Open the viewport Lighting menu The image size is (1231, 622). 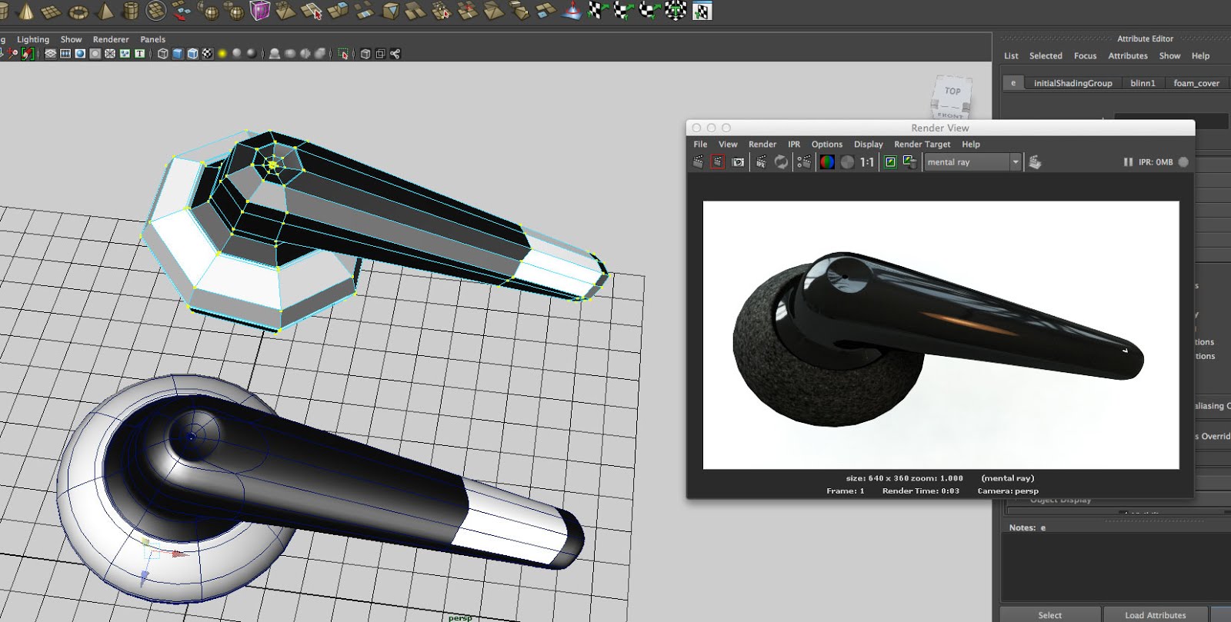[33, 39]
